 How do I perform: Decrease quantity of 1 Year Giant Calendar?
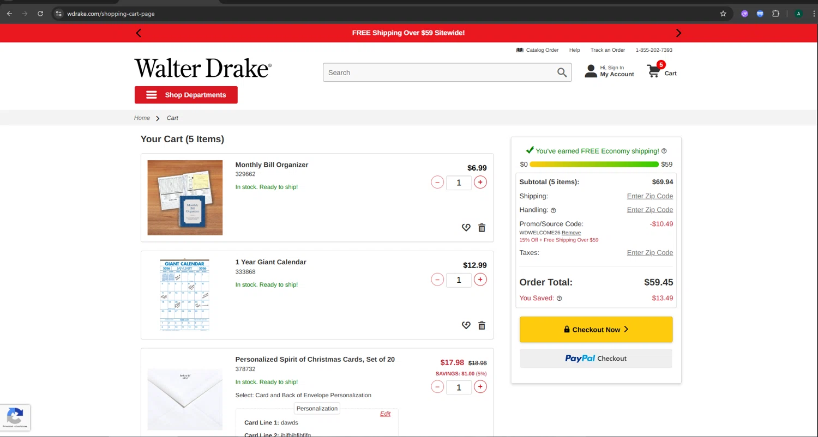437,280
